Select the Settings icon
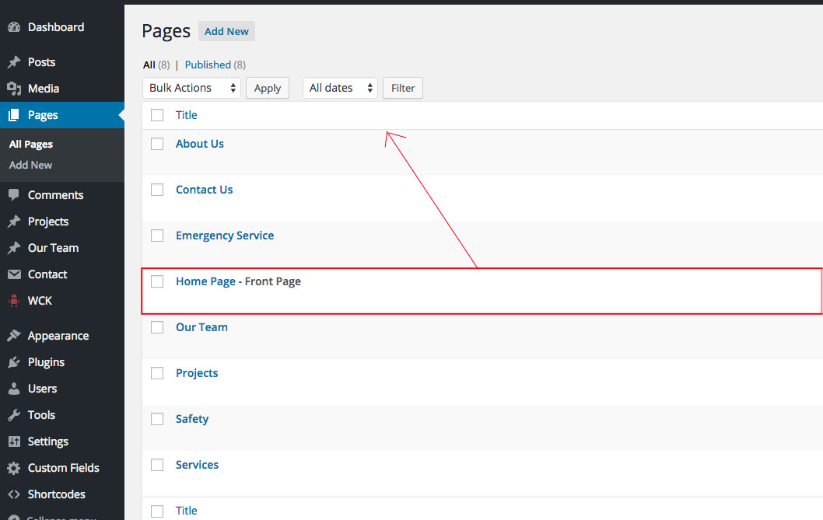The image size is (823, 520). 16,441
